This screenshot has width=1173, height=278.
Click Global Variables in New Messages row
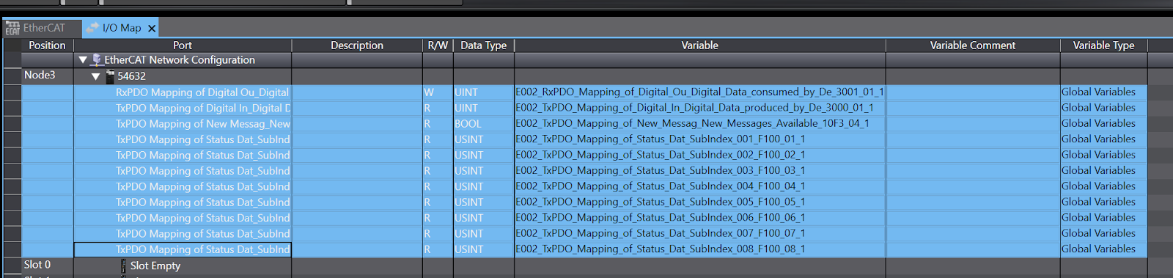pyautogui.click(x=1103, y=124)
